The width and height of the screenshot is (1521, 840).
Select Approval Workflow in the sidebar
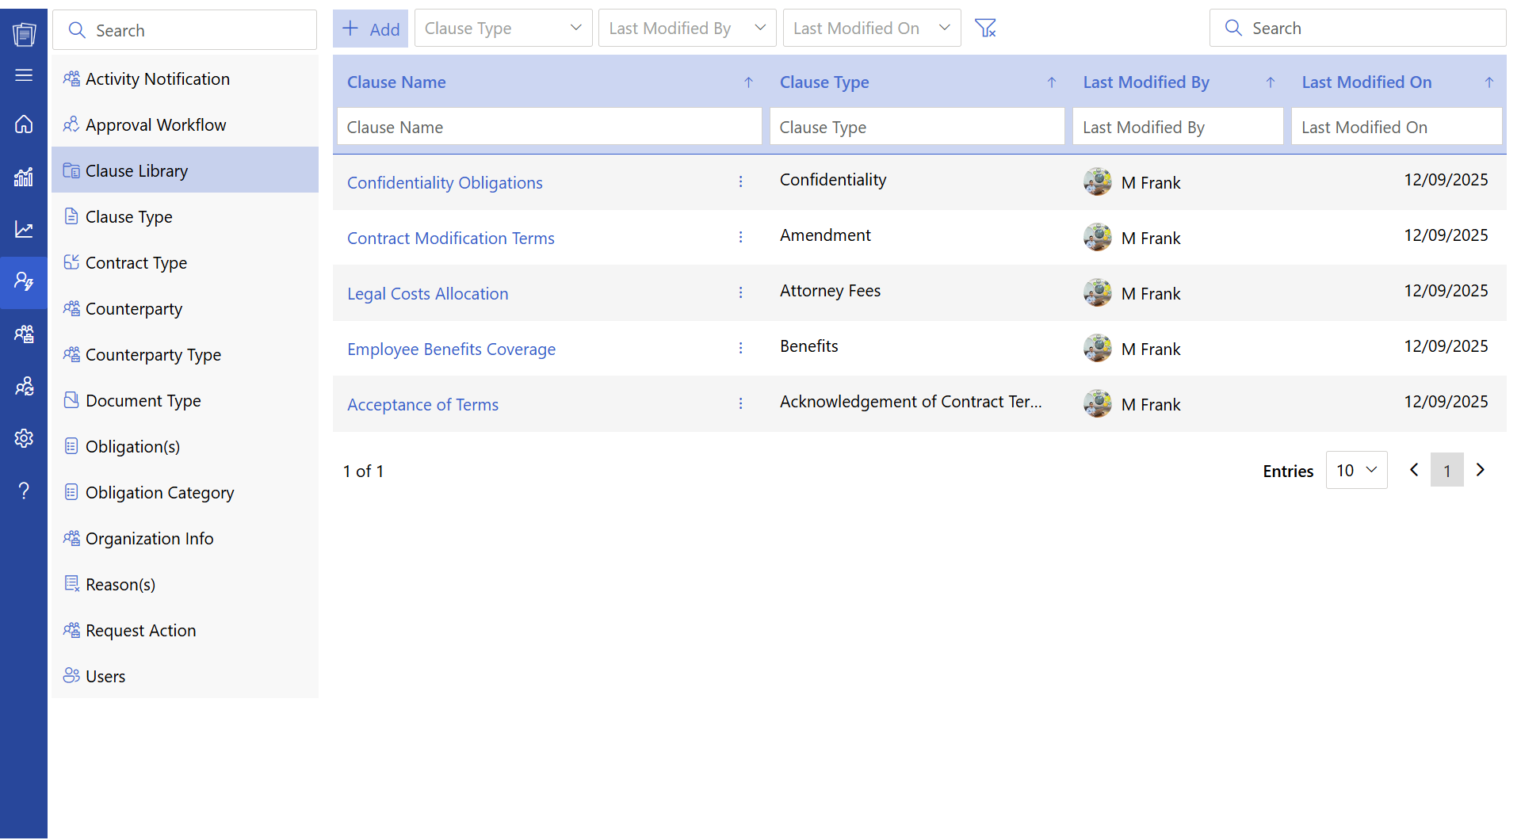[x=156, y=124]
